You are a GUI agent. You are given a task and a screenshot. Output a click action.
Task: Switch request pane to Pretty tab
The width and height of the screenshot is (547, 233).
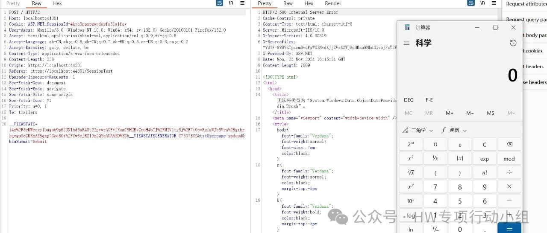[13, 3]
